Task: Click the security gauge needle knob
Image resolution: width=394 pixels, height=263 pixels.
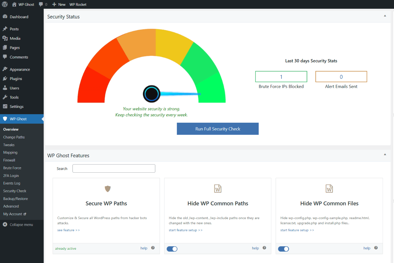Action: coord(151,94)
